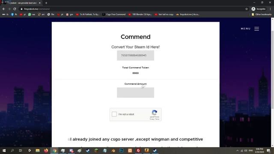Click the Steam ID input field
This screenshot has height=154, width=274.
coord(135,55)
